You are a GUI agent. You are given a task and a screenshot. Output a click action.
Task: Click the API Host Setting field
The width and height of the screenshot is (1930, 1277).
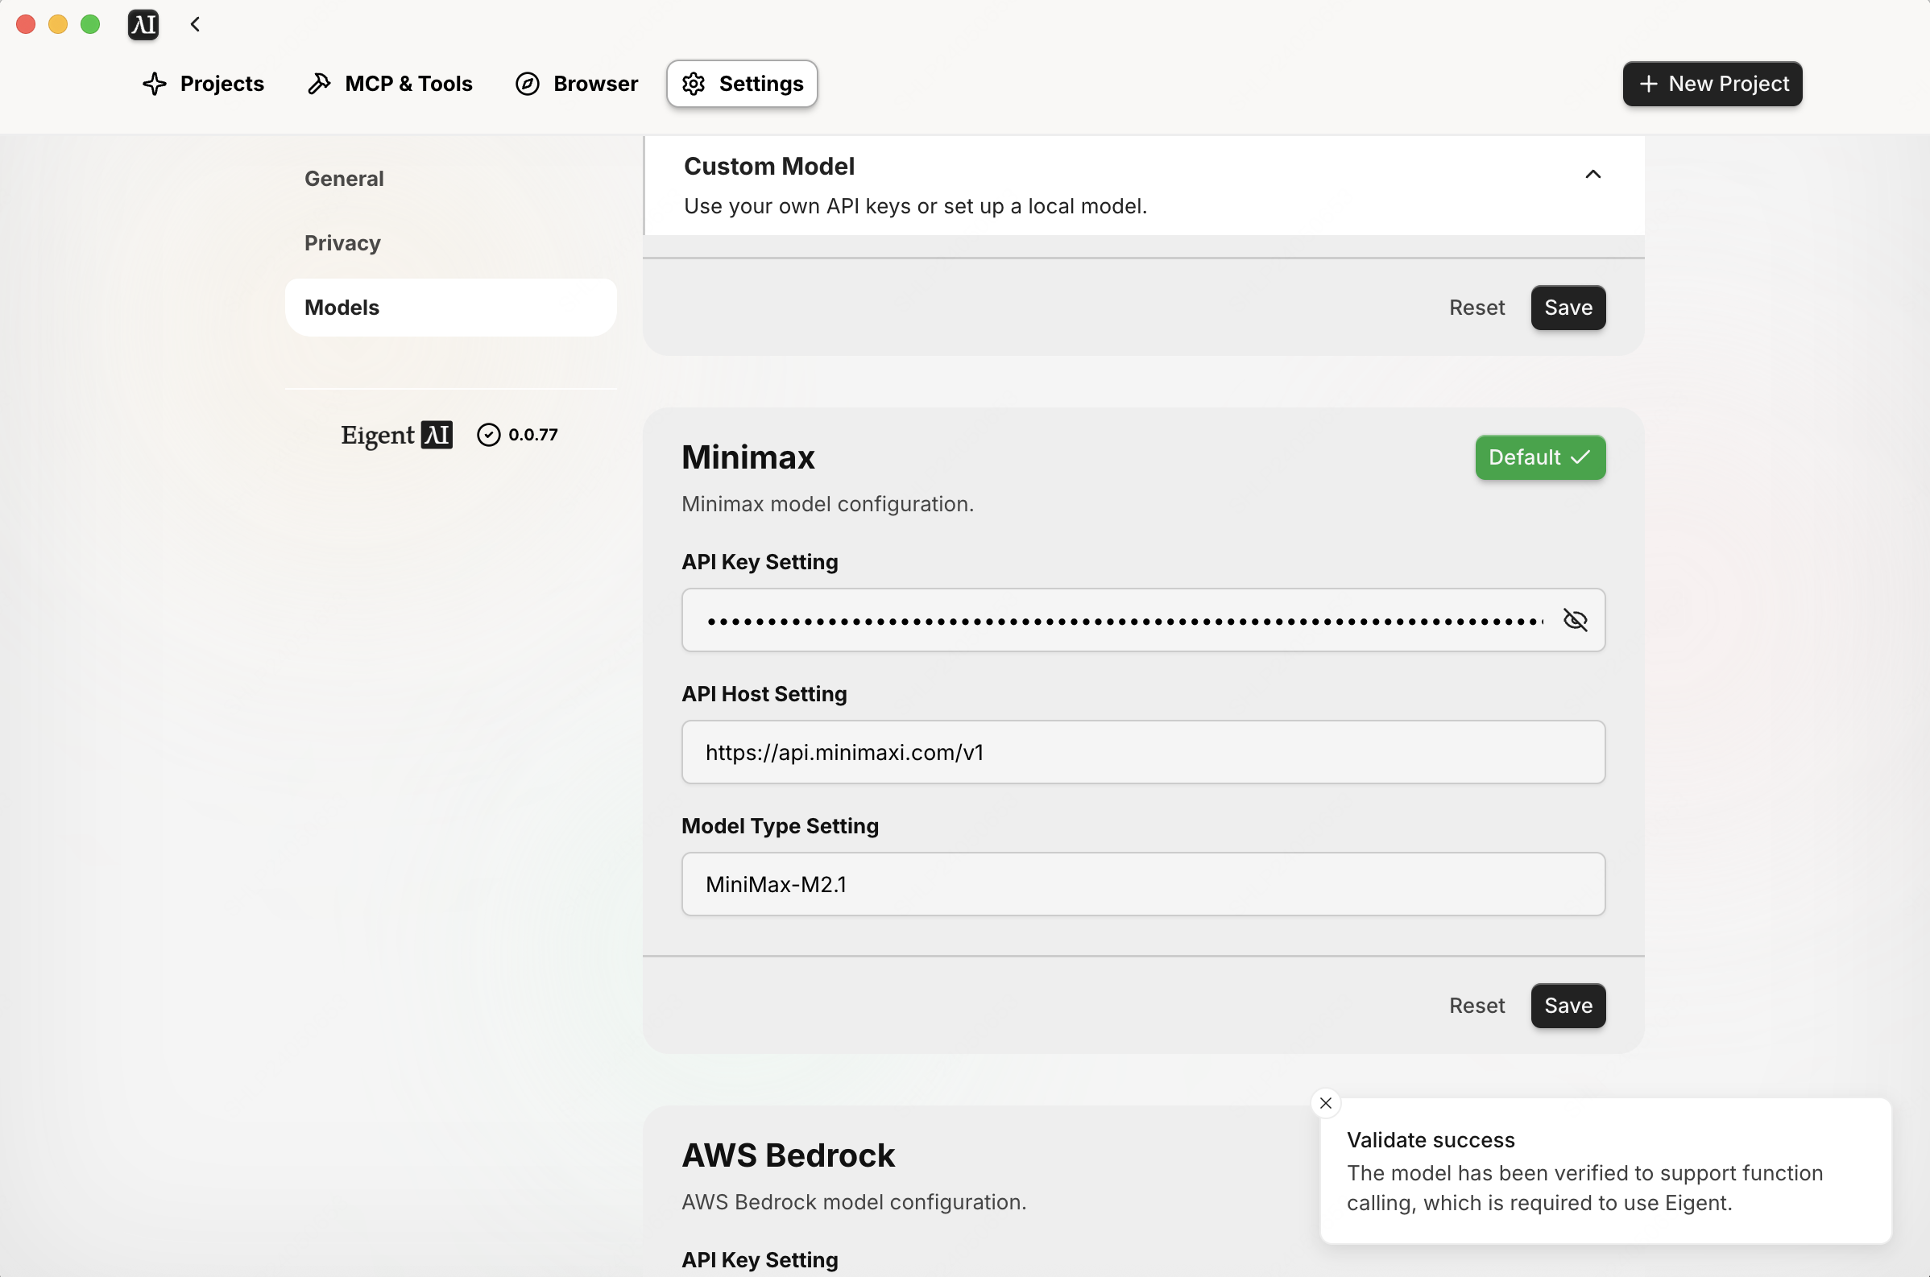pyautogui.click(x=1142, y=753)
